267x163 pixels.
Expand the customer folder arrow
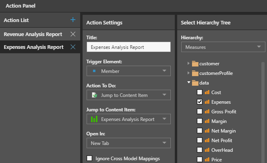(188, 63)
